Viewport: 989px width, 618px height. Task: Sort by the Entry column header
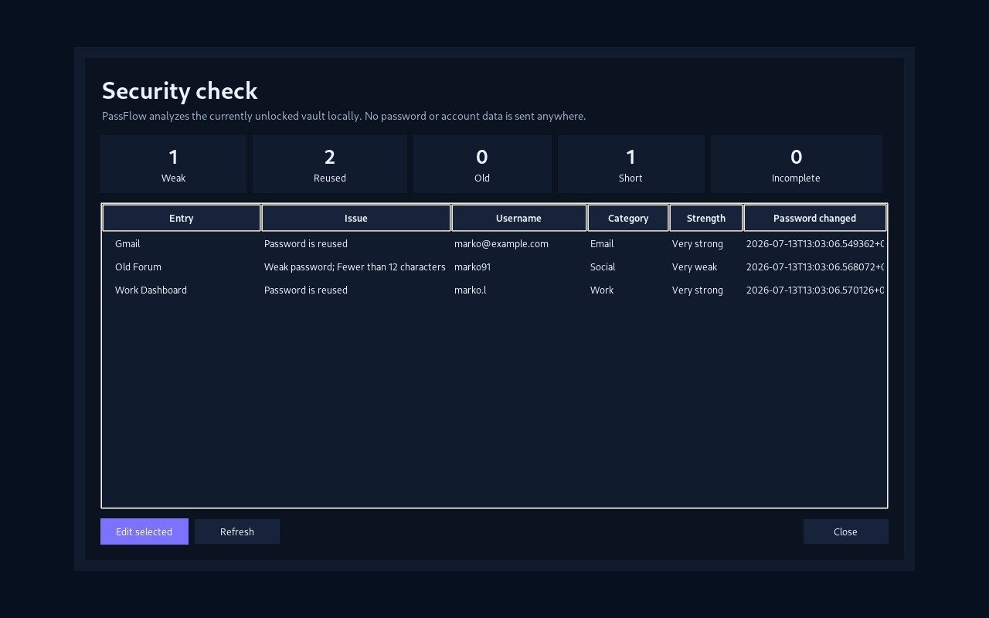182,218
